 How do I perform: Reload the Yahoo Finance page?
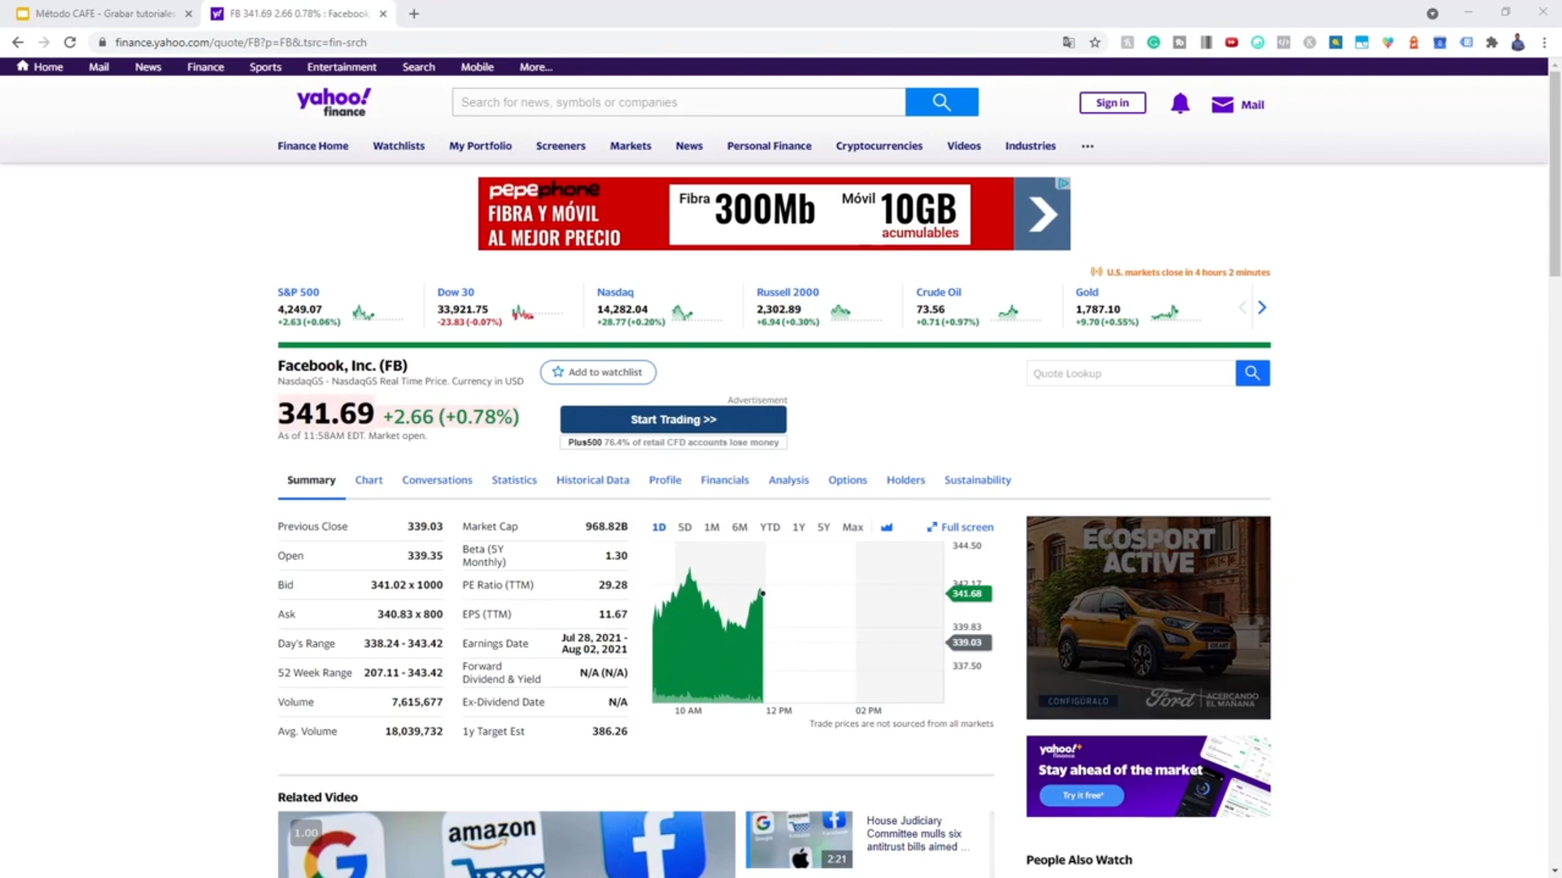point(70,42)
